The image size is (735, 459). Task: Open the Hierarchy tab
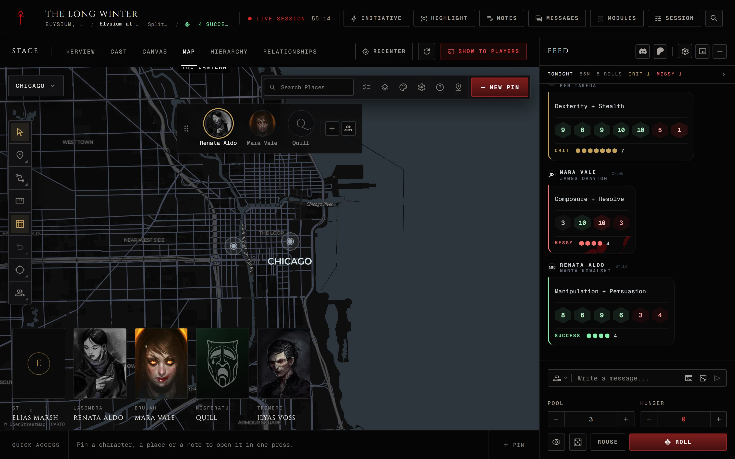point(229,52)
